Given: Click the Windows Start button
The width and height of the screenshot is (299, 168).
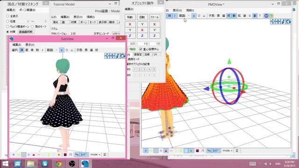Looking at the screenshot, I should tap(6, 164).
